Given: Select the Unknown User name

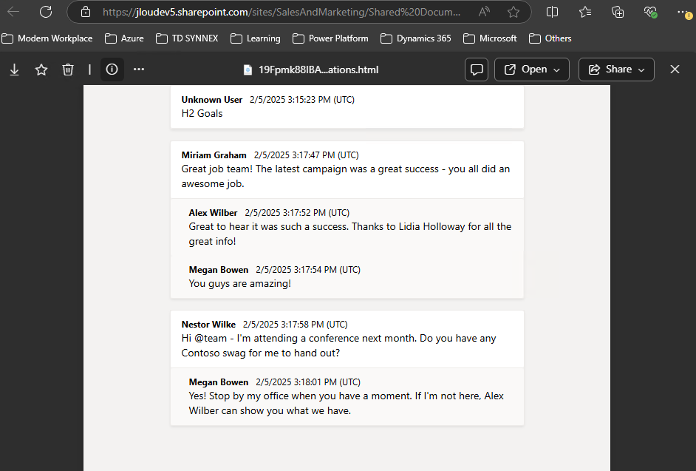Looking at the screenshot, I should pos(212,100).
